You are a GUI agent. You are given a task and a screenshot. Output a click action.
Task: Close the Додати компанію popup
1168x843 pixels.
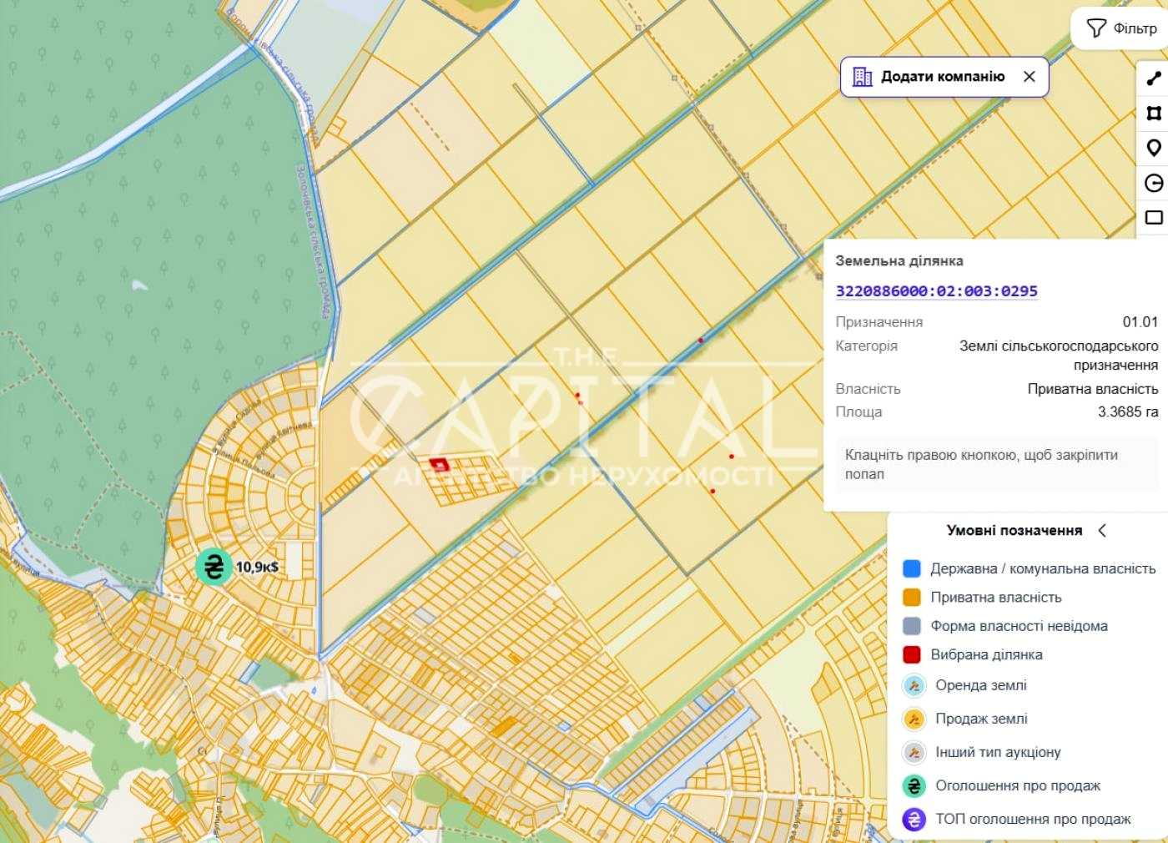click(1030, 77)
